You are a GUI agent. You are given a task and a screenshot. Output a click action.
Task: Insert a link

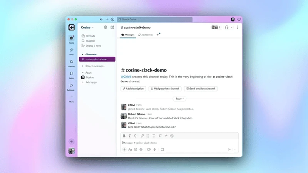[x=142, y=136]
